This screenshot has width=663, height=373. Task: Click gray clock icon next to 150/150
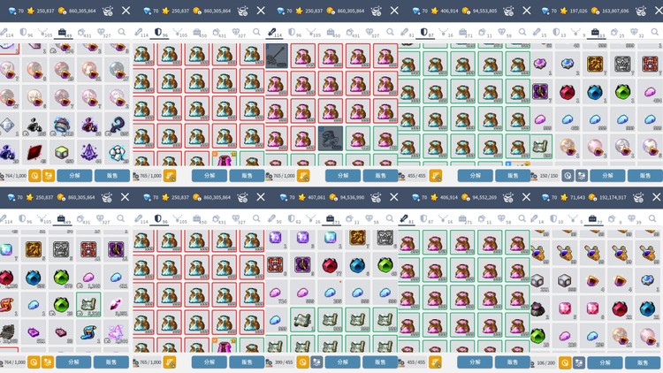click(x=568, y=176)
